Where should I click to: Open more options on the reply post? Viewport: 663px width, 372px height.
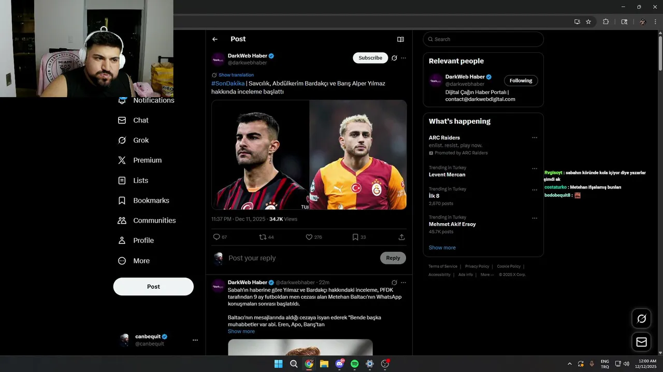[x=403, y=283]
